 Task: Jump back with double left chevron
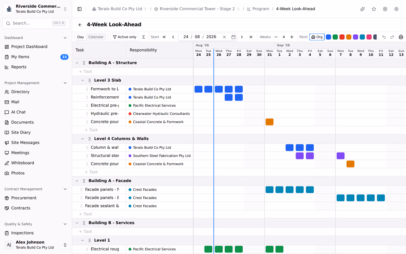tap(164, 37)
